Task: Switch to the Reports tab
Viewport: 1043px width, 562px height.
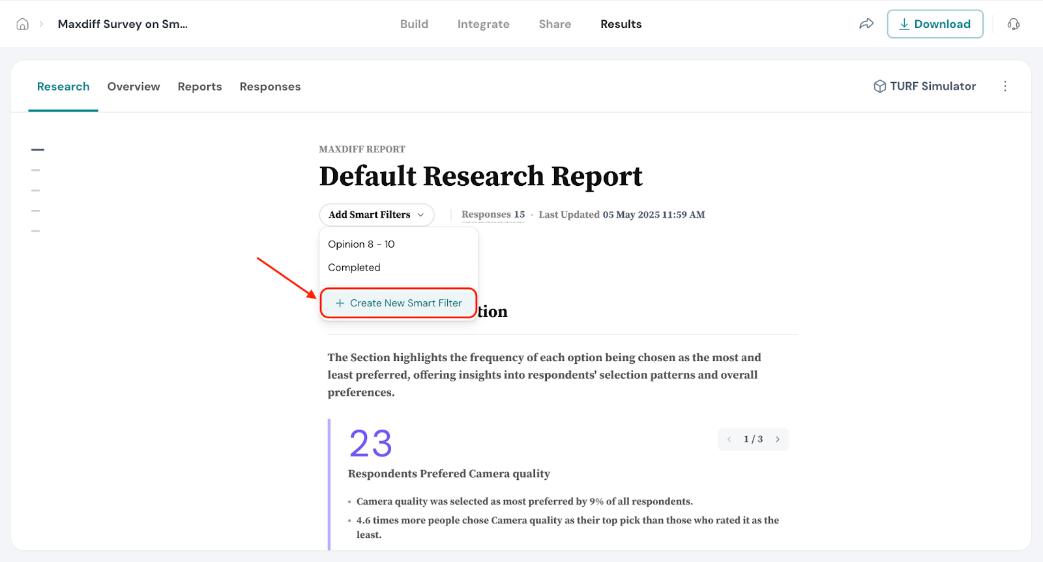Action: (x=199, y=87)
